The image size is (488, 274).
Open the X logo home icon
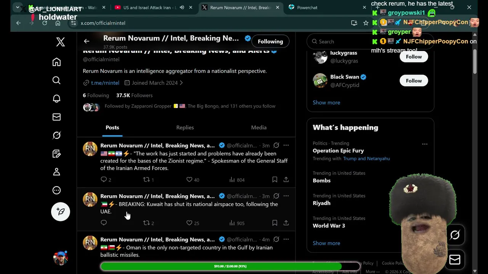pos(61,42)
